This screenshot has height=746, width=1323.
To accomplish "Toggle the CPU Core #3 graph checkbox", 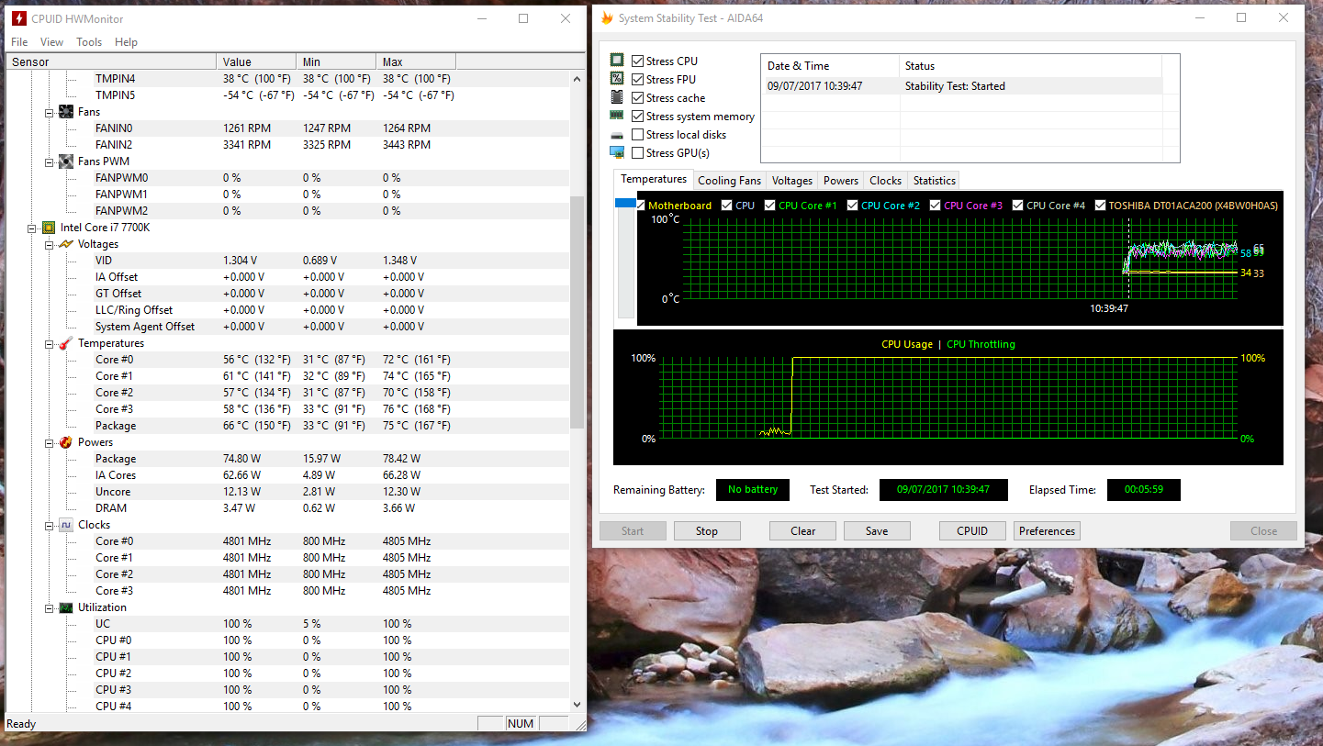I will [936, 206].
